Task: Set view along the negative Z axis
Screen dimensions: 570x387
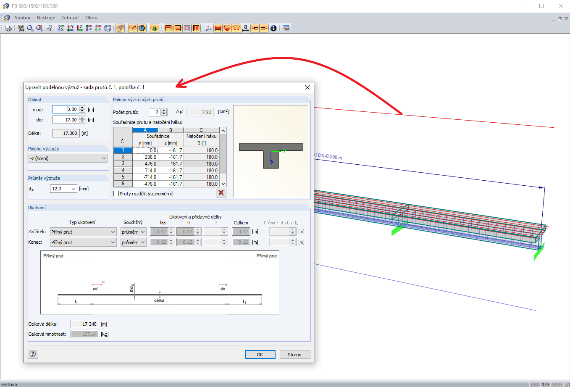Action: click(x=98, y=28)
